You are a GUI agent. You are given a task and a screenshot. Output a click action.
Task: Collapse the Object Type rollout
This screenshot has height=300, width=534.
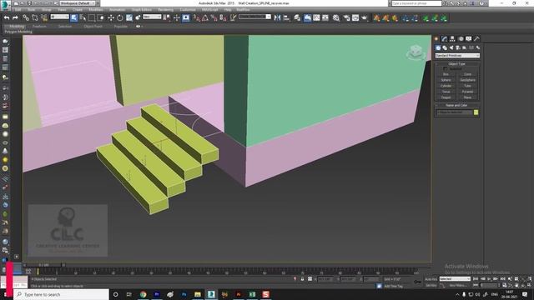click(457, 64)
